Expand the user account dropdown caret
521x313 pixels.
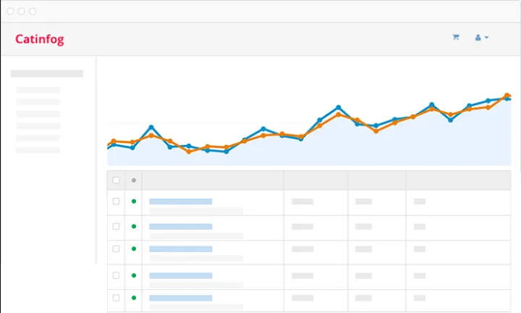pyautogui.click(x=487, y=38)
